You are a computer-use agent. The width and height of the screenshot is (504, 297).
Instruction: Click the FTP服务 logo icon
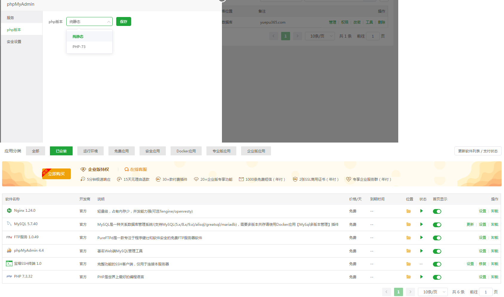click(x=9, y=237)
